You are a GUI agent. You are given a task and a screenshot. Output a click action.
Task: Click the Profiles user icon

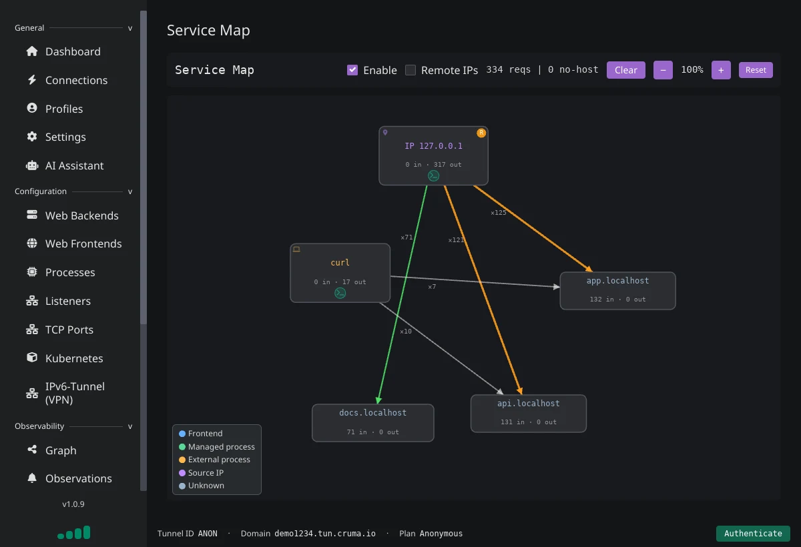(32, 108)
